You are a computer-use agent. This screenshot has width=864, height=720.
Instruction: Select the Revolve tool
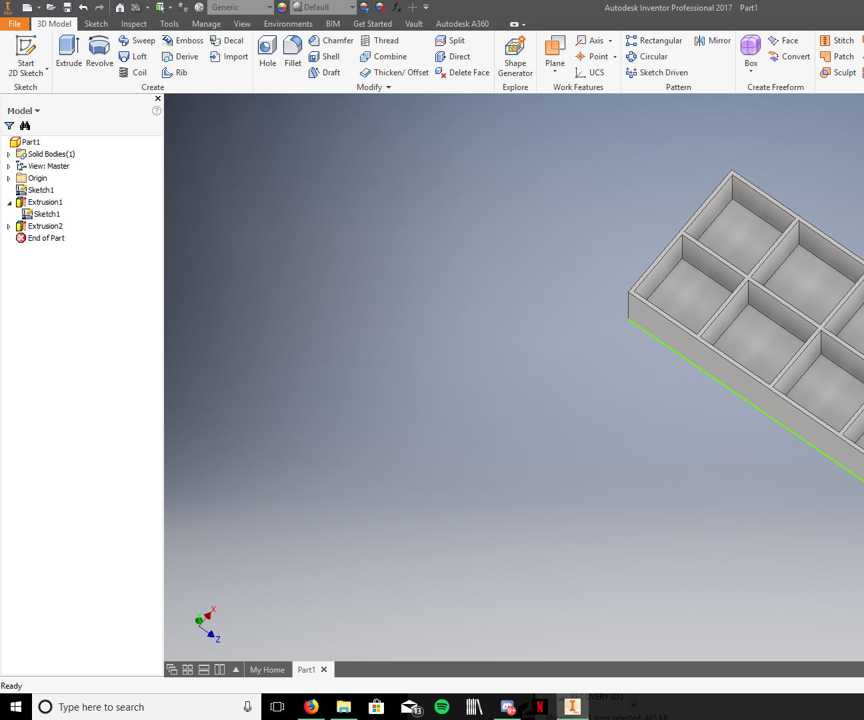tap(99, 51)
